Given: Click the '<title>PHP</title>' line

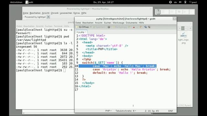Looking at the screenshot, I should 101,49.
